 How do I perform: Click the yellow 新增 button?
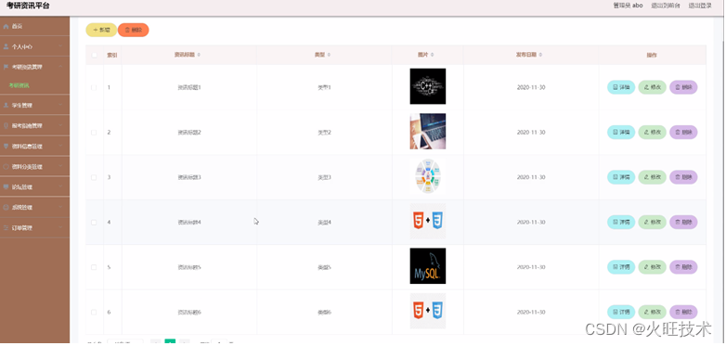(x=101, y=30)
